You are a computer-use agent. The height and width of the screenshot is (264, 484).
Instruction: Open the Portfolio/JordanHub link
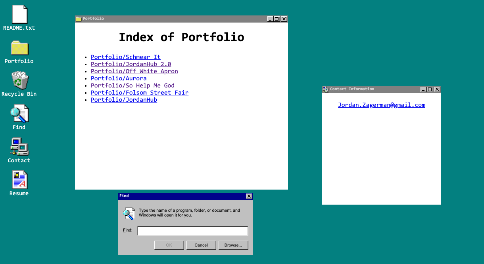pyautogui.click(x=124, y=100)
